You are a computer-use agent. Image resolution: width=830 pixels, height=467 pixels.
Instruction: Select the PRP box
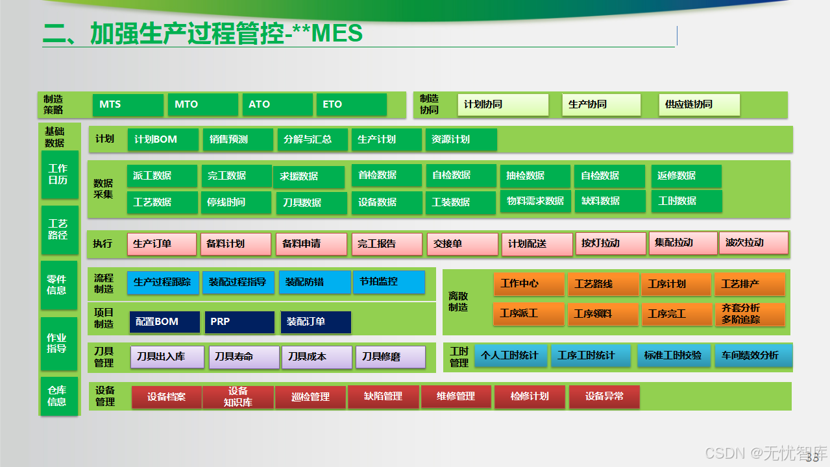(x=239, y=322)
